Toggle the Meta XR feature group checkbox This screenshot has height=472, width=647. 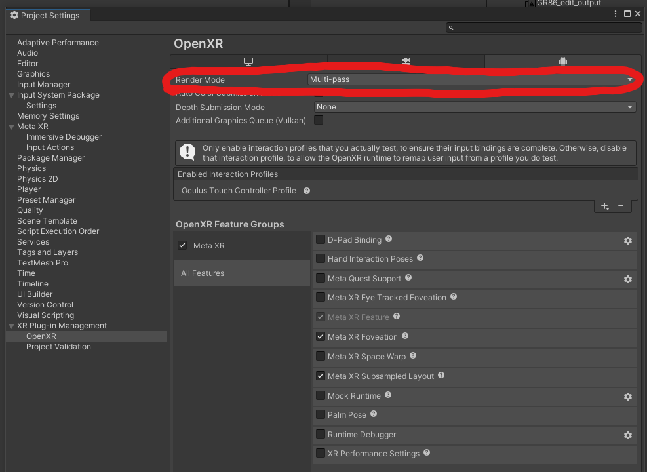pos(182,245)
